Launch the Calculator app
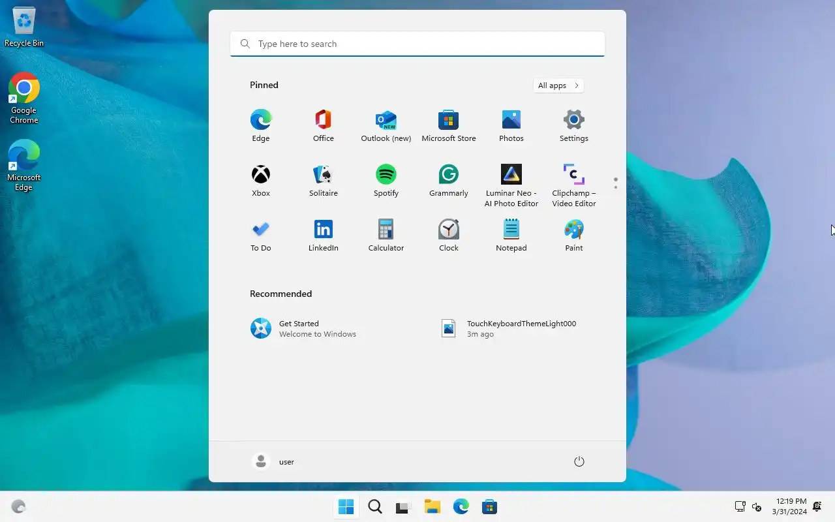The height and width of the screenshot is (522, 835). coord(386,235)
